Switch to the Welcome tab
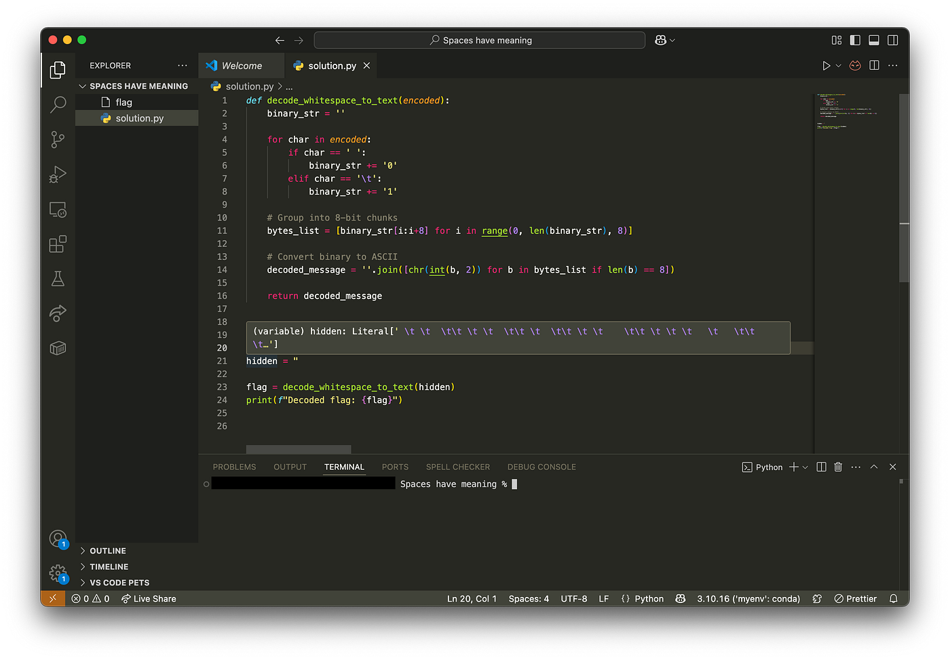 [241, 65]
